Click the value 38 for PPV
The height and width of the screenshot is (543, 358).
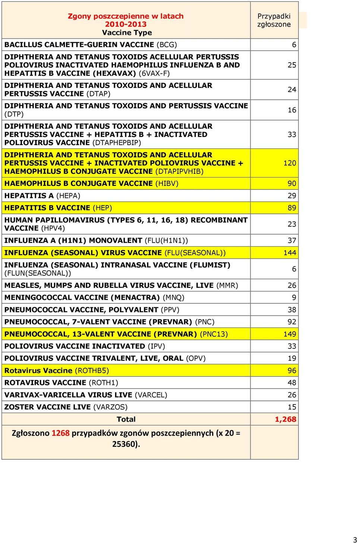(x=292, y=310)
